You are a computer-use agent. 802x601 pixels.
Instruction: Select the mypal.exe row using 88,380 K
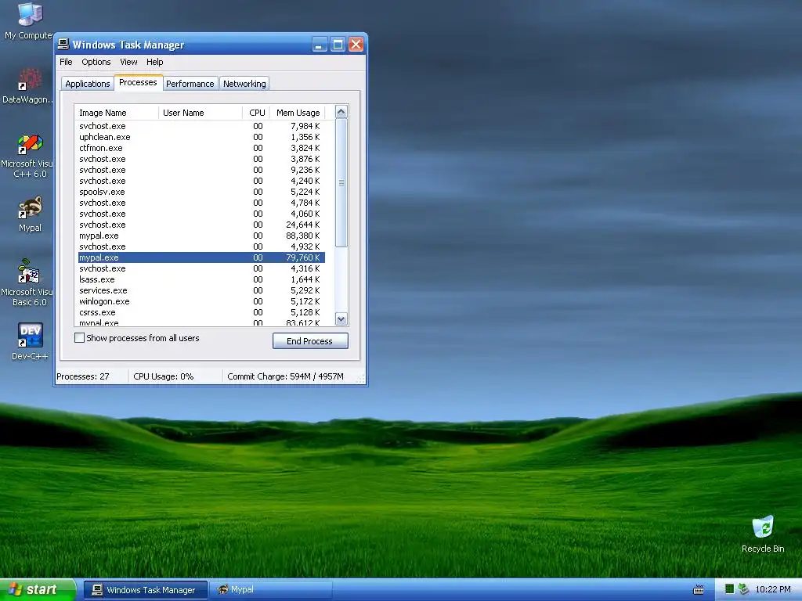[201, 236]
